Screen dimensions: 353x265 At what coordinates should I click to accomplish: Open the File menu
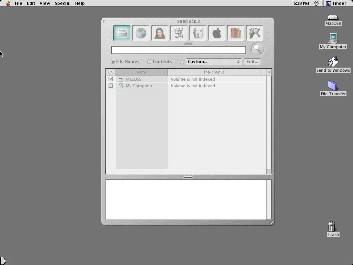click(19, 3)
